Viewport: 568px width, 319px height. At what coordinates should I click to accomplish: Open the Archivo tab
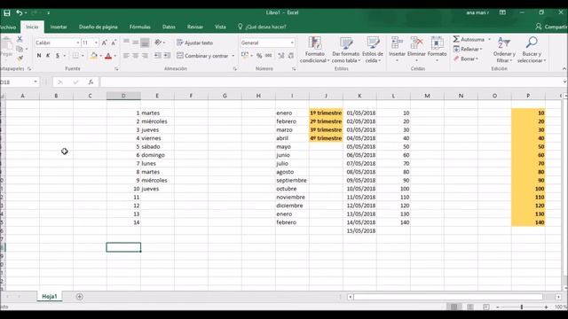(8, 27)
